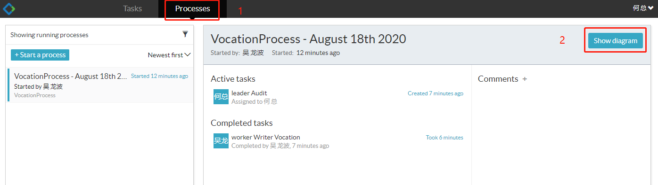Image resolution: width=658 pixels, height=185 pixels.
Task: Click the Comments heading
Action: (498, 79)
